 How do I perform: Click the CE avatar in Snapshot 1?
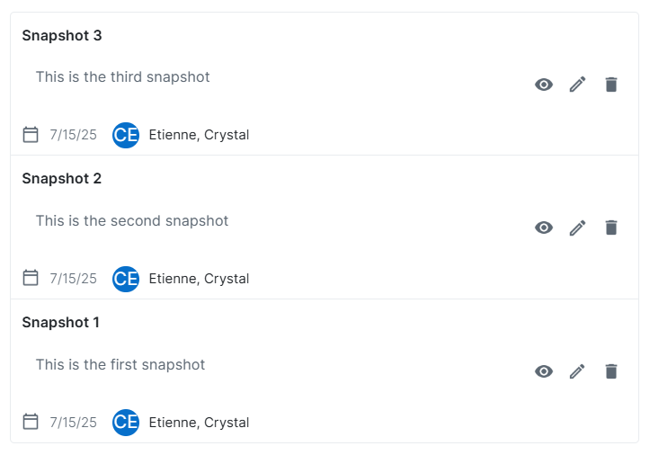pyautogui.click(x=126, y=423)
